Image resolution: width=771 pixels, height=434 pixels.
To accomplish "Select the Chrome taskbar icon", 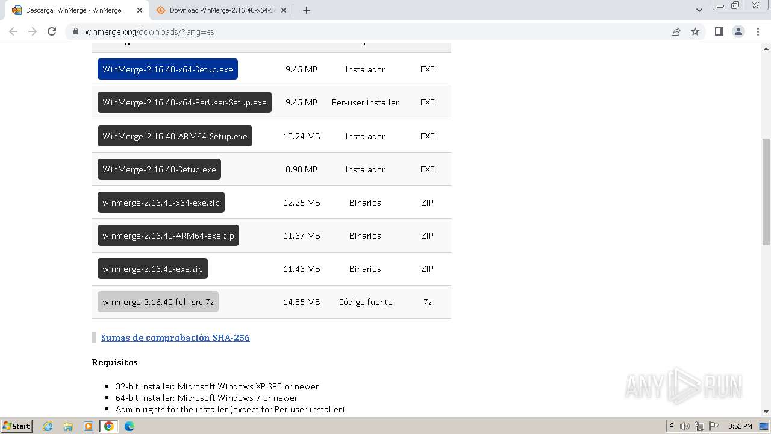I will click(109, 426).
